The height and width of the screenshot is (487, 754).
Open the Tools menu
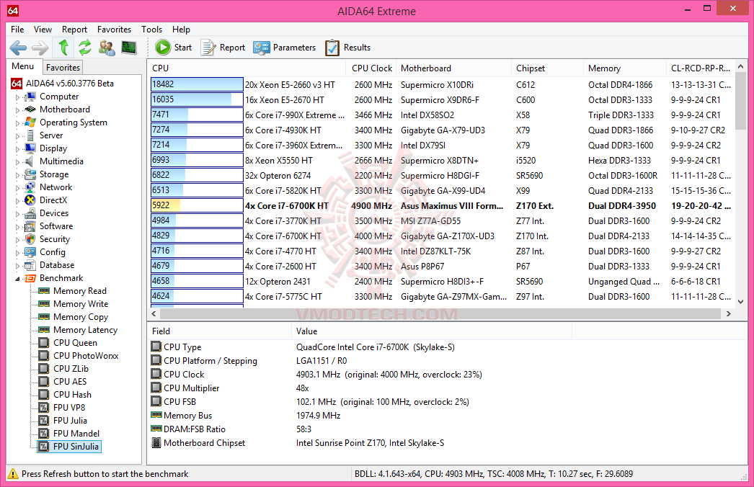(152, 30)
